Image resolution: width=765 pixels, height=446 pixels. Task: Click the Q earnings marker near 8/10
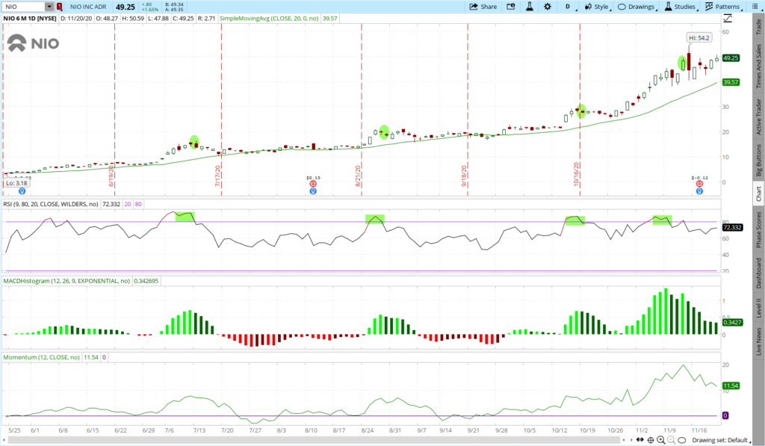pos(313,191)
